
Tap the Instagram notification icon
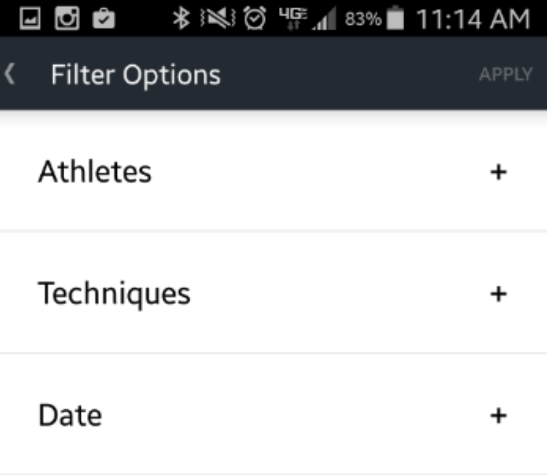[67, 18]
